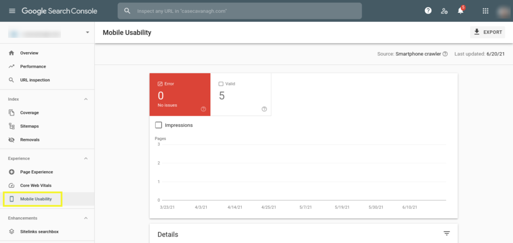
Task: Collapse the Experience section
Action: click(86, 158)
